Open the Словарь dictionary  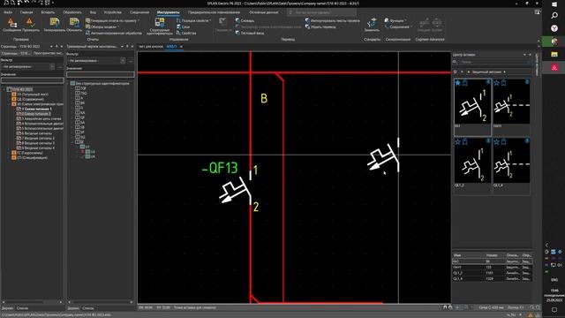click(245, 20)
